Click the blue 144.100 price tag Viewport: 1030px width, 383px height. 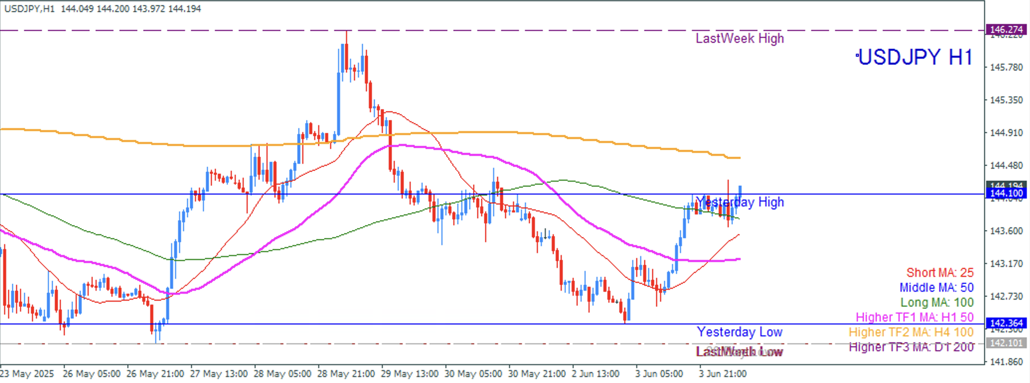(x=1006, y=193)
